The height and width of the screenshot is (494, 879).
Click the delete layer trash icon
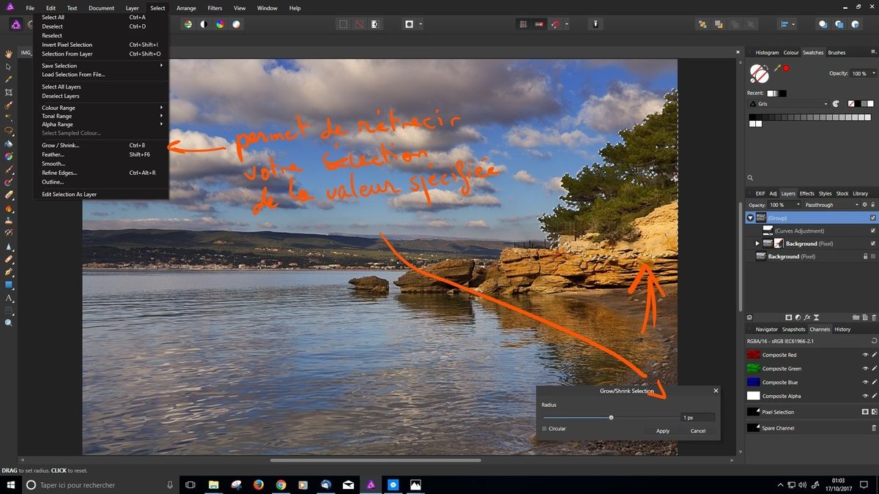(x=875, y=318)
